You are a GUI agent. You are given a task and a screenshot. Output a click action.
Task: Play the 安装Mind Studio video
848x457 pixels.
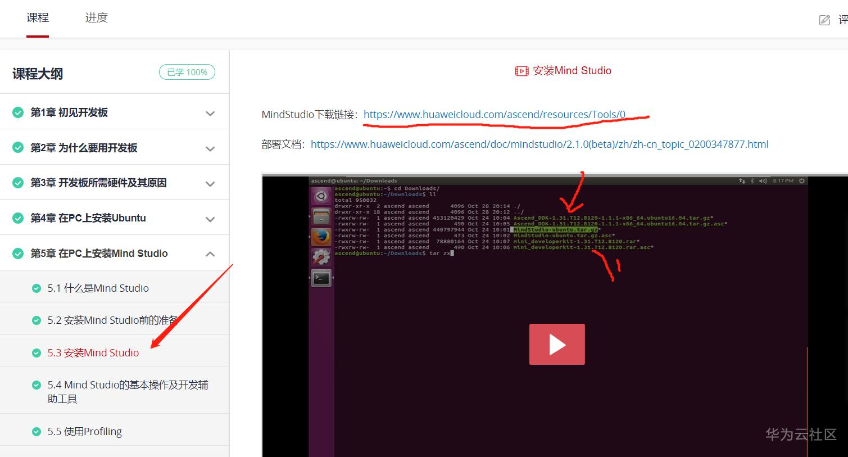pos(557,344)
